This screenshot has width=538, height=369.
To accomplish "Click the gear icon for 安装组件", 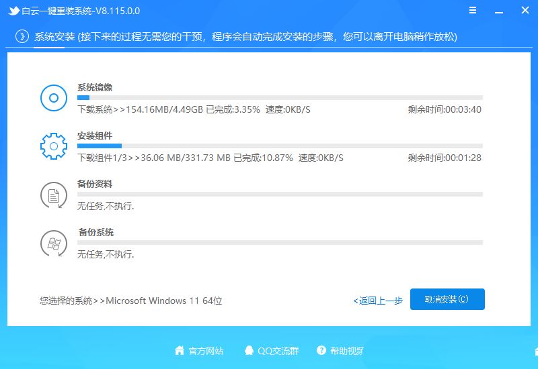I will pos(54,146).
